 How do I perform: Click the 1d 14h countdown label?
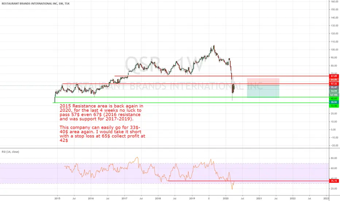334,95
